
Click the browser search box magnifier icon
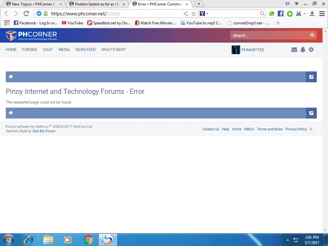[x=262, y=13]
